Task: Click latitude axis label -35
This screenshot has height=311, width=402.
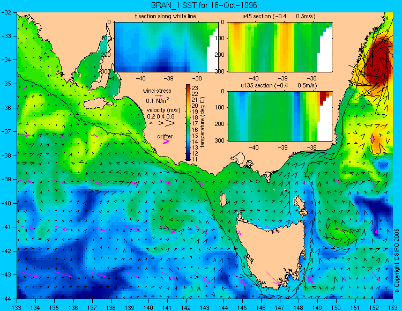Action: 6,84
